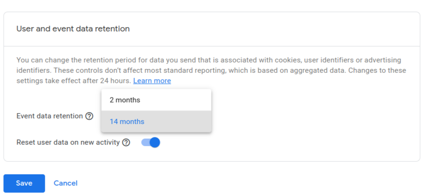Screen dimensions: 422x196
Task: Click the phrase user identifiers
Action: (x=329, y=60)
